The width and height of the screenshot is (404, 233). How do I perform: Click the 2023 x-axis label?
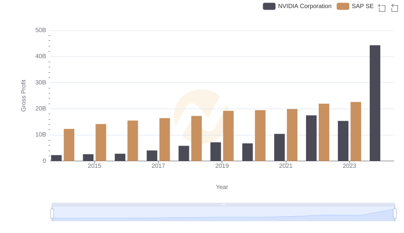pyautogui.click(x=349, y=166)
